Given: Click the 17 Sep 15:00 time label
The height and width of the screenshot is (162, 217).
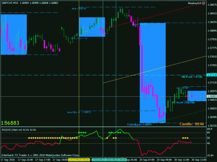Looking at the screenshot, I should (25, 160).
